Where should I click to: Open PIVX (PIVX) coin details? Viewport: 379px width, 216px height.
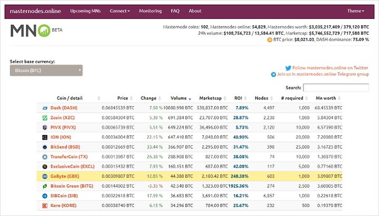(x=63, y=127)
